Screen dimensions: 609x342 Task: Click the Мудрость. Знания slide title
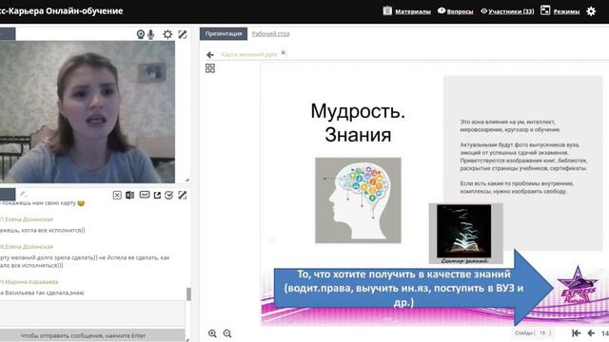(x=358, y=123)
